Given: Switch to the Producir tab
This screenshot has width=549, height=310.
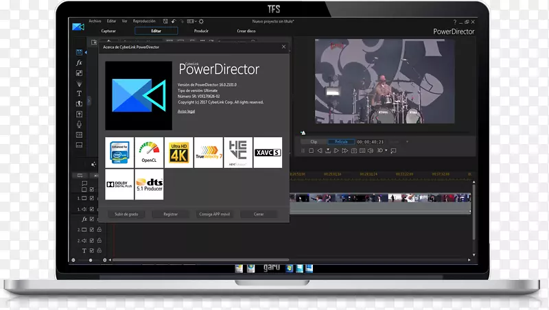Looking at the screenshot, I should 201,31.
